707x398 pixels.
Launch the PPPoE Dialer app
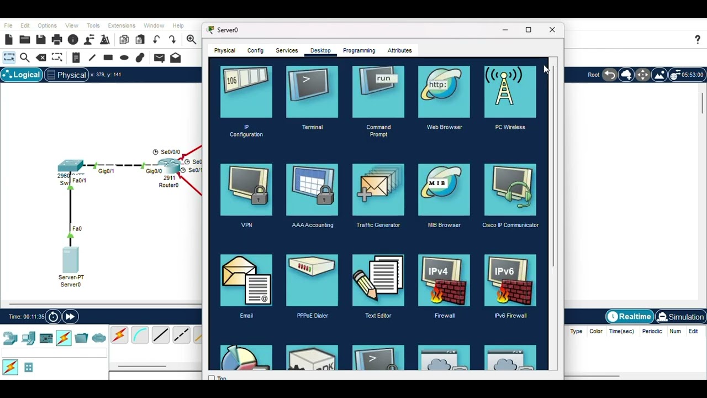(312, 280)
